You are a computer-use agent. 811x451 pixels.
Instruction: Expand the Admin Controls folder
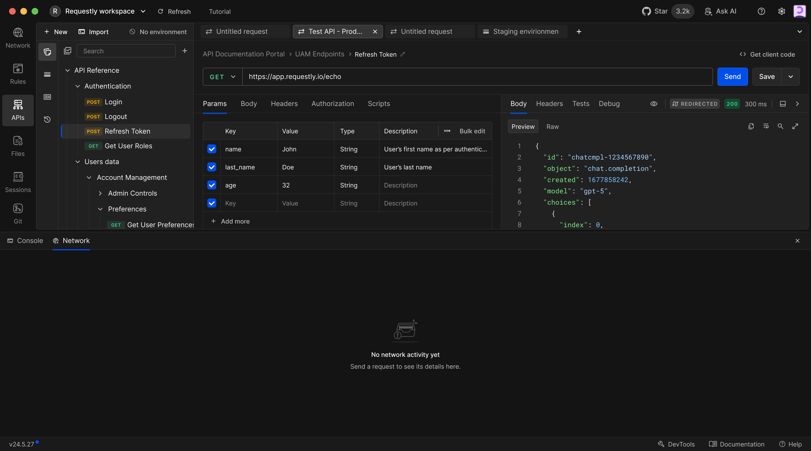point(100,193)
